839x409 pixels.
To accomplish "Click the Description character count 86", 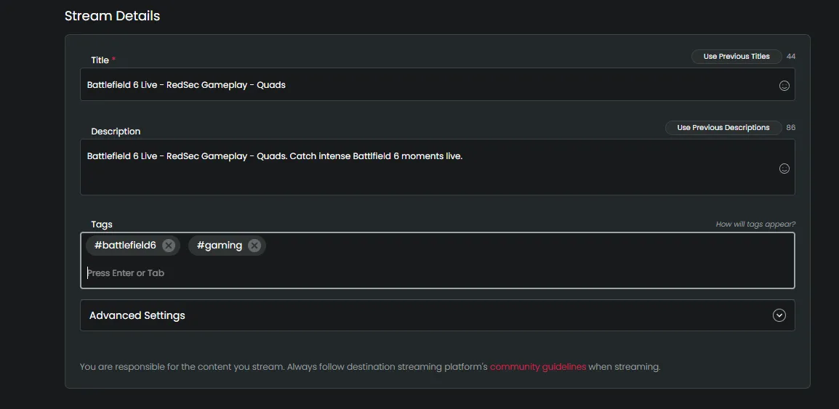I will pos(790,128).
